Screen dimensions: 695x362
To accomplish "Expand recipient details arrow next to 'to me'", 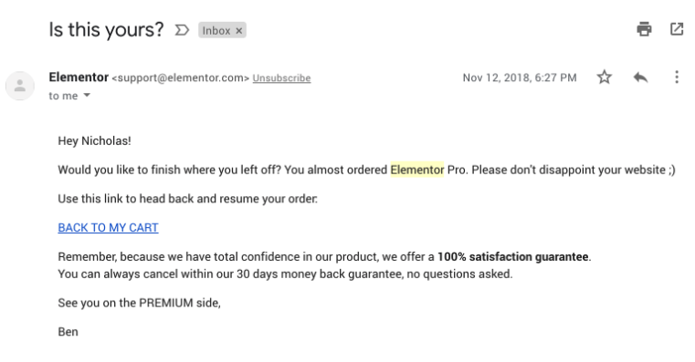I will click(87, 95).
